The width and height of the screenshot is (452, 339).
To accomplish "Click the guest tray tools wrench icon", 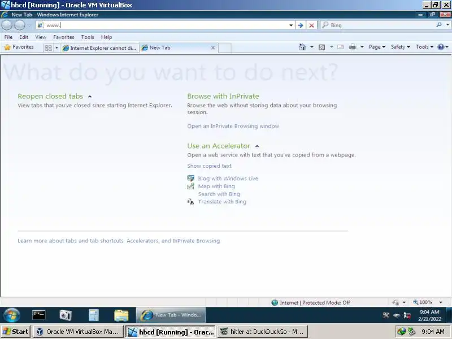I will 386,315.
